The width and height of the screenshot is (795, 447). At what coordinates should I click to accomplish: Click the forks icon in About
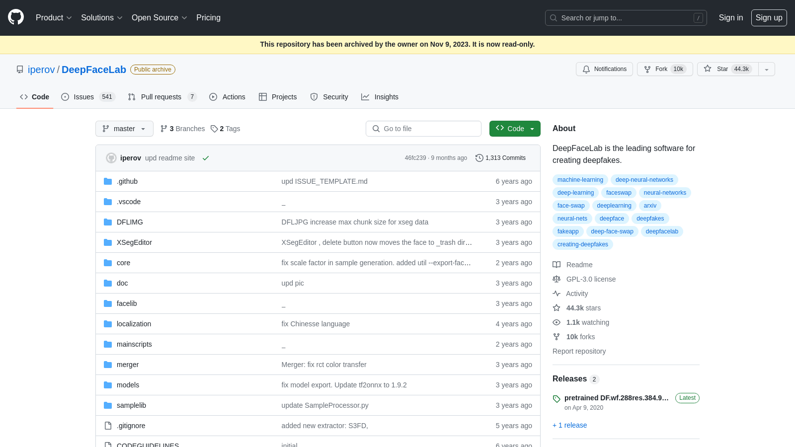556,337
